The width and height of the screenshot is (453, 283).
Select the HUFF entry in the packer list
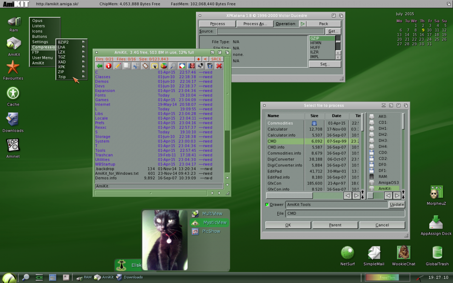(x=322, y=48)
